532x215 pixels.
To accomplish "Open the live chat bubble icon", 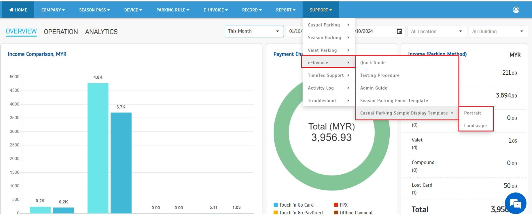I will (x=515, y=203).
